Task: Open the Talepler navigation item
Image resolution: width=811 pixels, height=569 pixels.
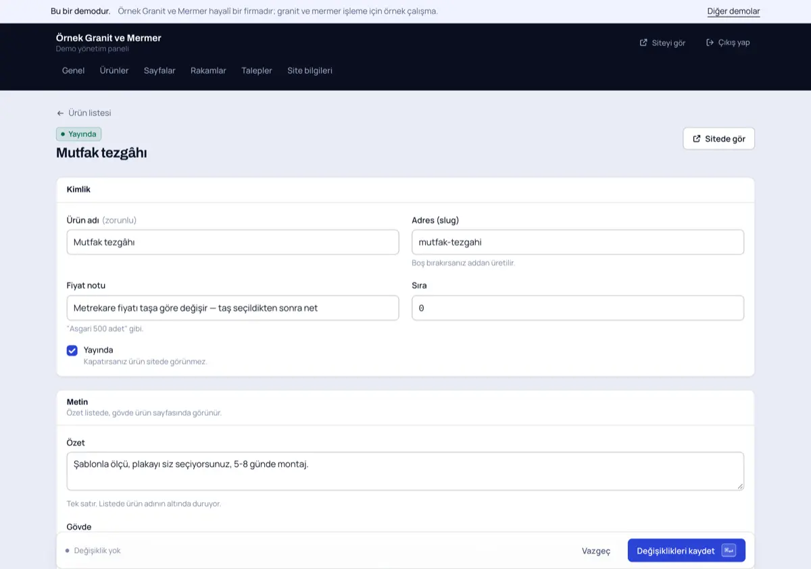Action: [x=257, y=70]
